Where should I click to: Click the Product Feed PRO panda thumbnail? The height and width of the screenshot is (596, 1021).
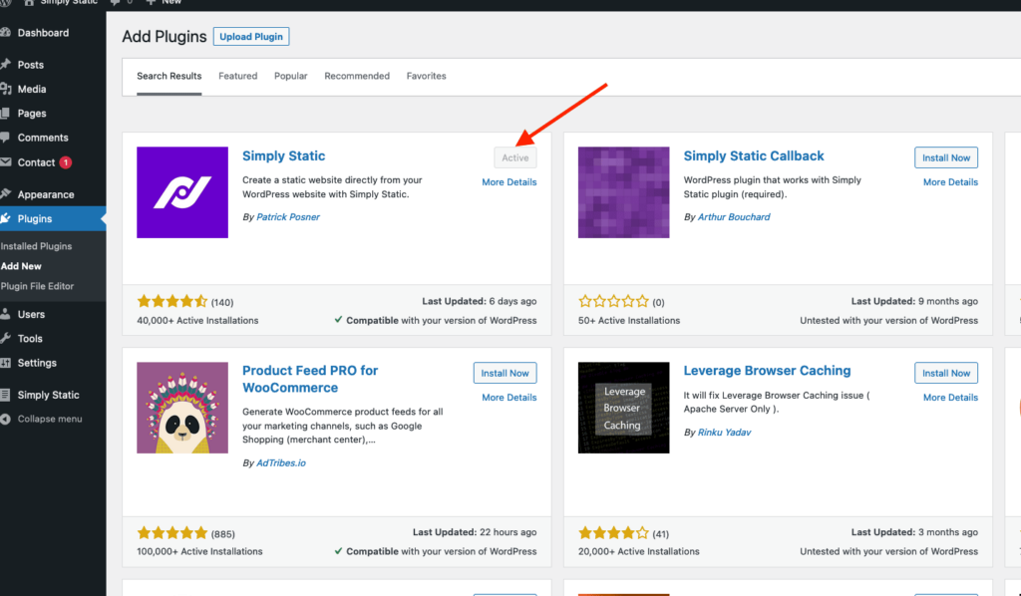(x=182, y=408)
